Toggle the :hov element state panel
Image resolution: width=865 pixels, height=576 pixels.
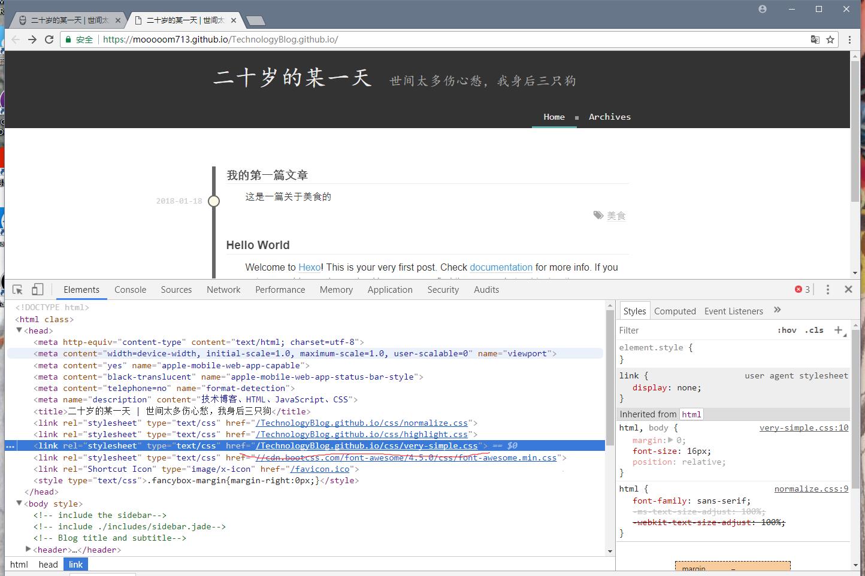point(787,331)
